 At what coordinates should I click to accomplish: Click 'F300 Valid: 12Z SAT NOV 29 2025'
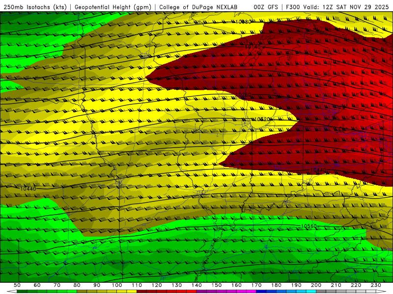(x=337, y=7)
